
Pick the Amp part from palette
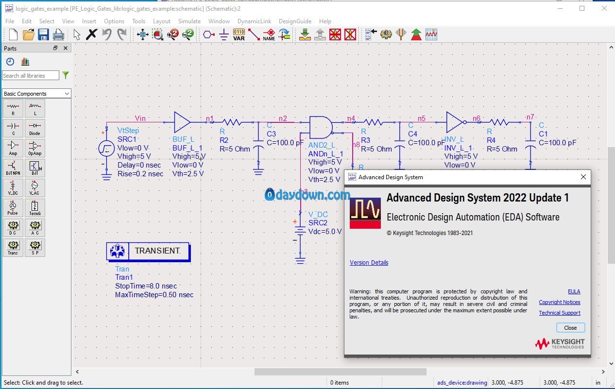pyautogui.click(x=13, y=148)
